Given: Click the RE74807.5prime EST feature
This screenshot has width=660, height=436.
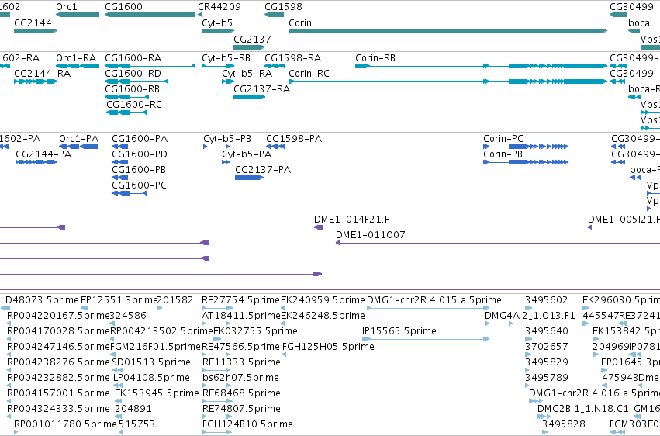Looking at the screenshot, I should (217, 417).
